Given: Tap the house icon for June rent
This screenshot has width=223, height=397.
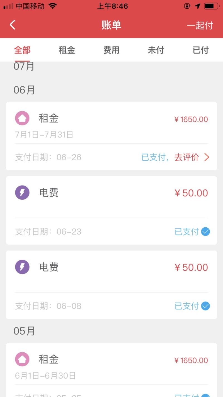Looking at the screenshot, I should click(x=22, y=359).
